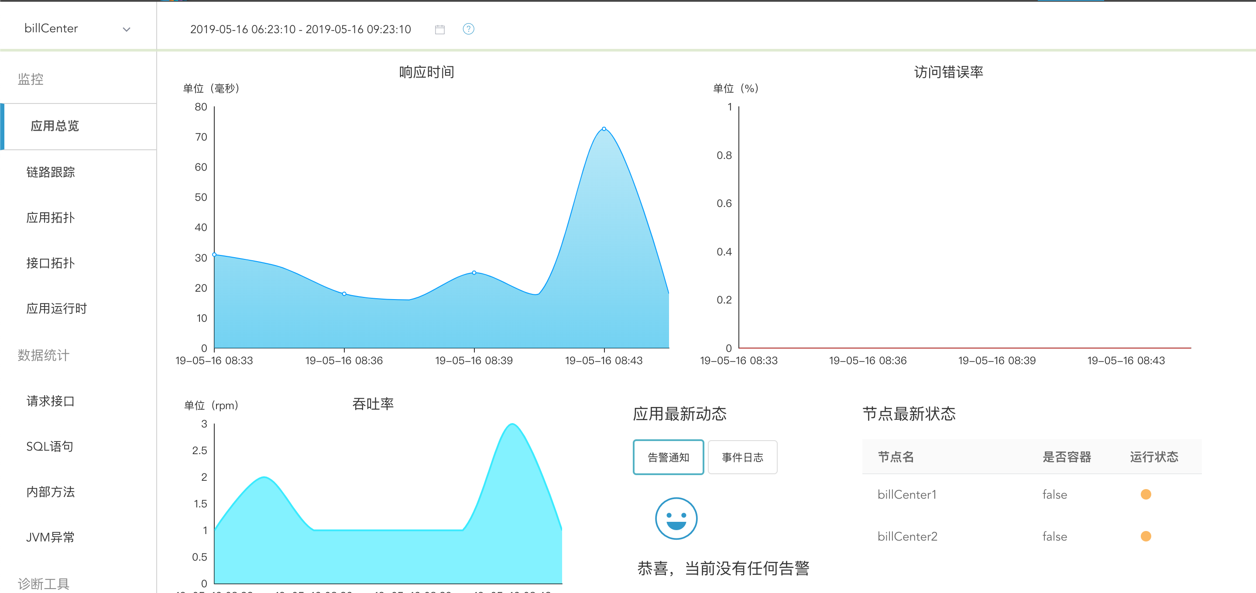Click the highest data point on 响应时间 chart
The image size is (1256, 593).
point(604,128)
